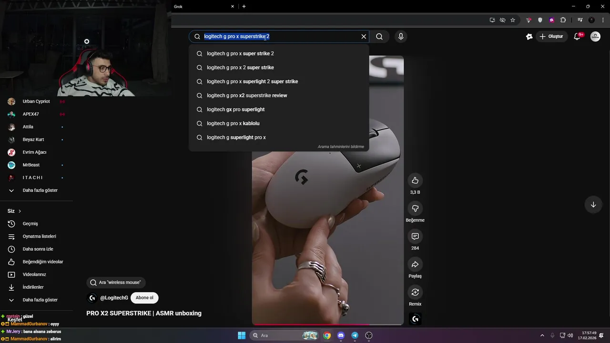Start voice search with the microphone icon

401,36
